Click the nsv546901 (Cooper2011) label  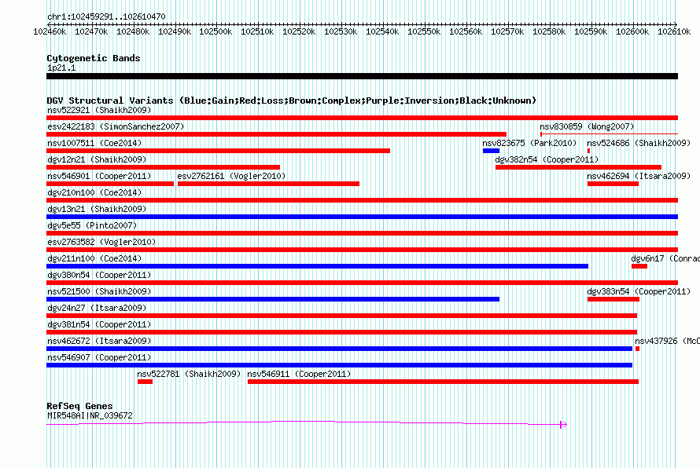[x=99, y=176]
